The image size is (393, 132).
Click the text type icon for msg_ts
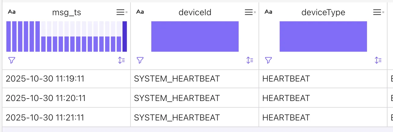point(12,12)
